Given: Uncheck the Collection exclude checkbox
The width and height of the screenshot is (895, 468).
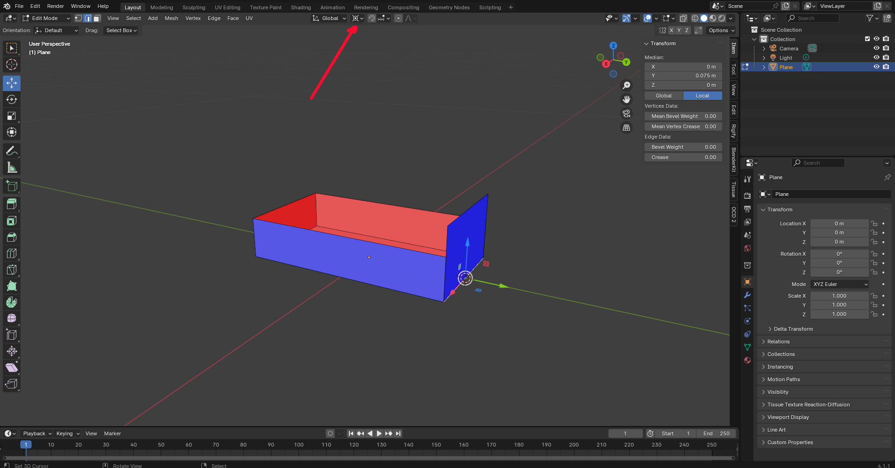Looking at the screenshot, I should pos(867,39).
